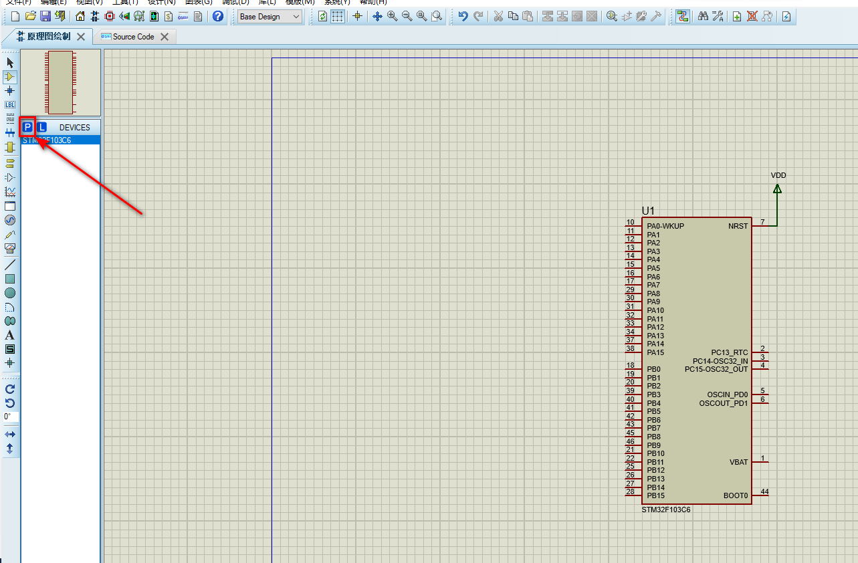Select the 2D Graphics Box tool
Image resolution: width=858 pixels, height=563 pixels.
10,279
